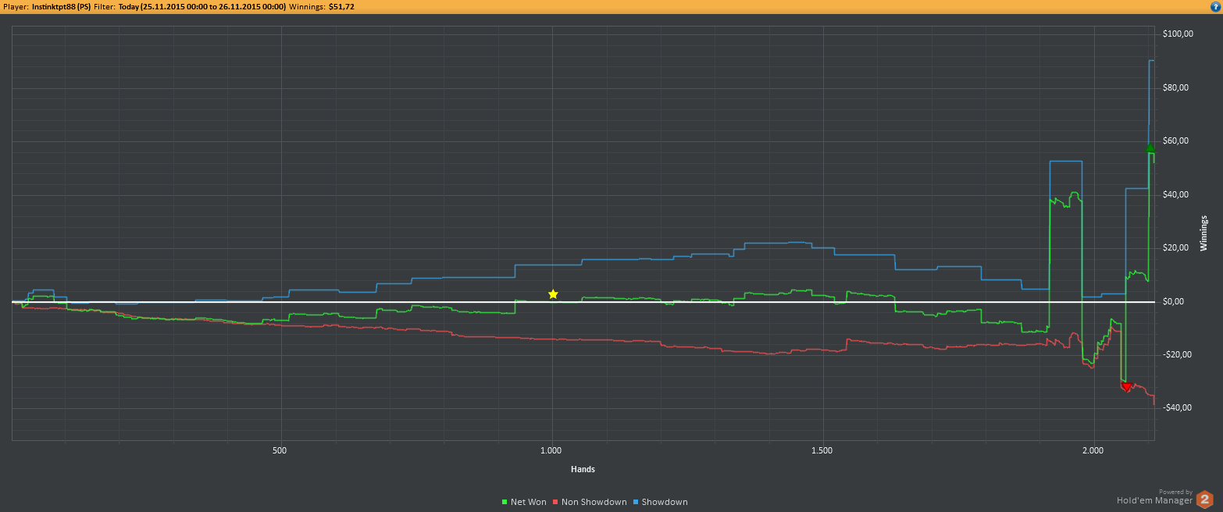
Task: Click the 1.000 hands axis label
Action: (551, 451)
